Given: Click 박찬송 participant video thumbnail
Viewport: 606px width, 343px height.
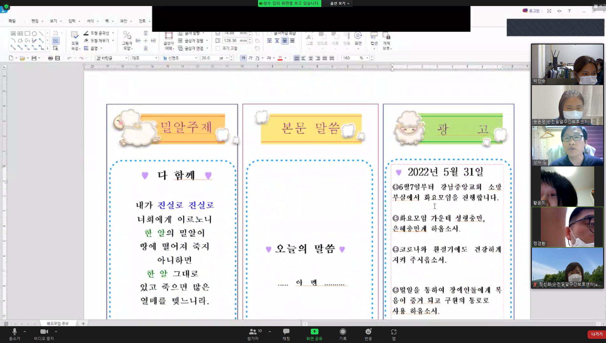Looking at the screenshot, I should click(x=567, y=64).
